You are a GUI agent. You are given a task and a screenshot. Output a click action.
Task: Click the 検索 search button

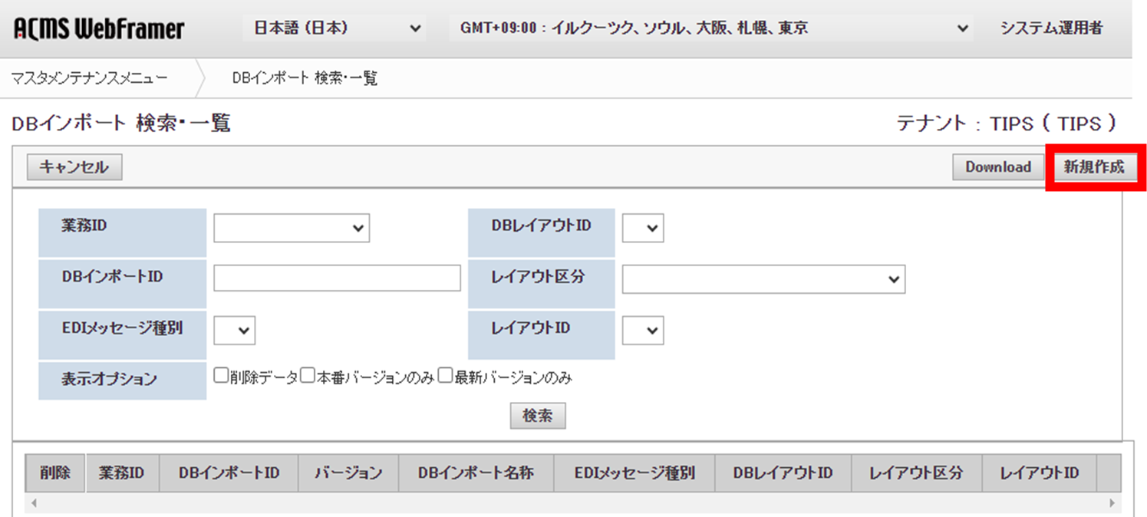[538, 415]
